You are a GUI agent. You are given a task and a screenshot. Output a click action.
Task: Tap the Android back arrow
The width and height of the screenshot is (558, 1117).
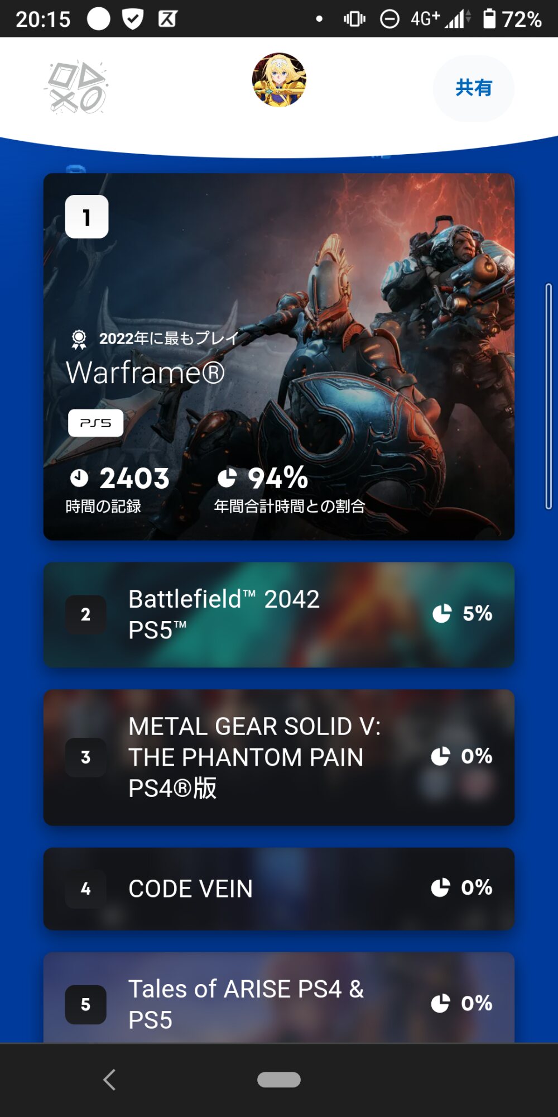coord(109,1080)
